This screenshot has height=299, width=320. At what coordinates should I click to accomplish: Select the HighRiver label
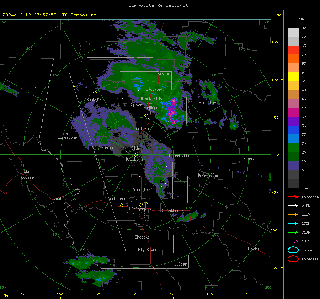click(x=148, y=250)
